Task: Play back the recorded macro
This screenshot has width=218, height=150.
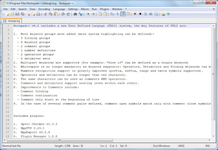Action: (x=145, y=14)
